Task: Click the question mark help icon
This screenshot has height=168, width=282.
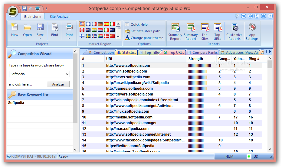Action: 270,16
